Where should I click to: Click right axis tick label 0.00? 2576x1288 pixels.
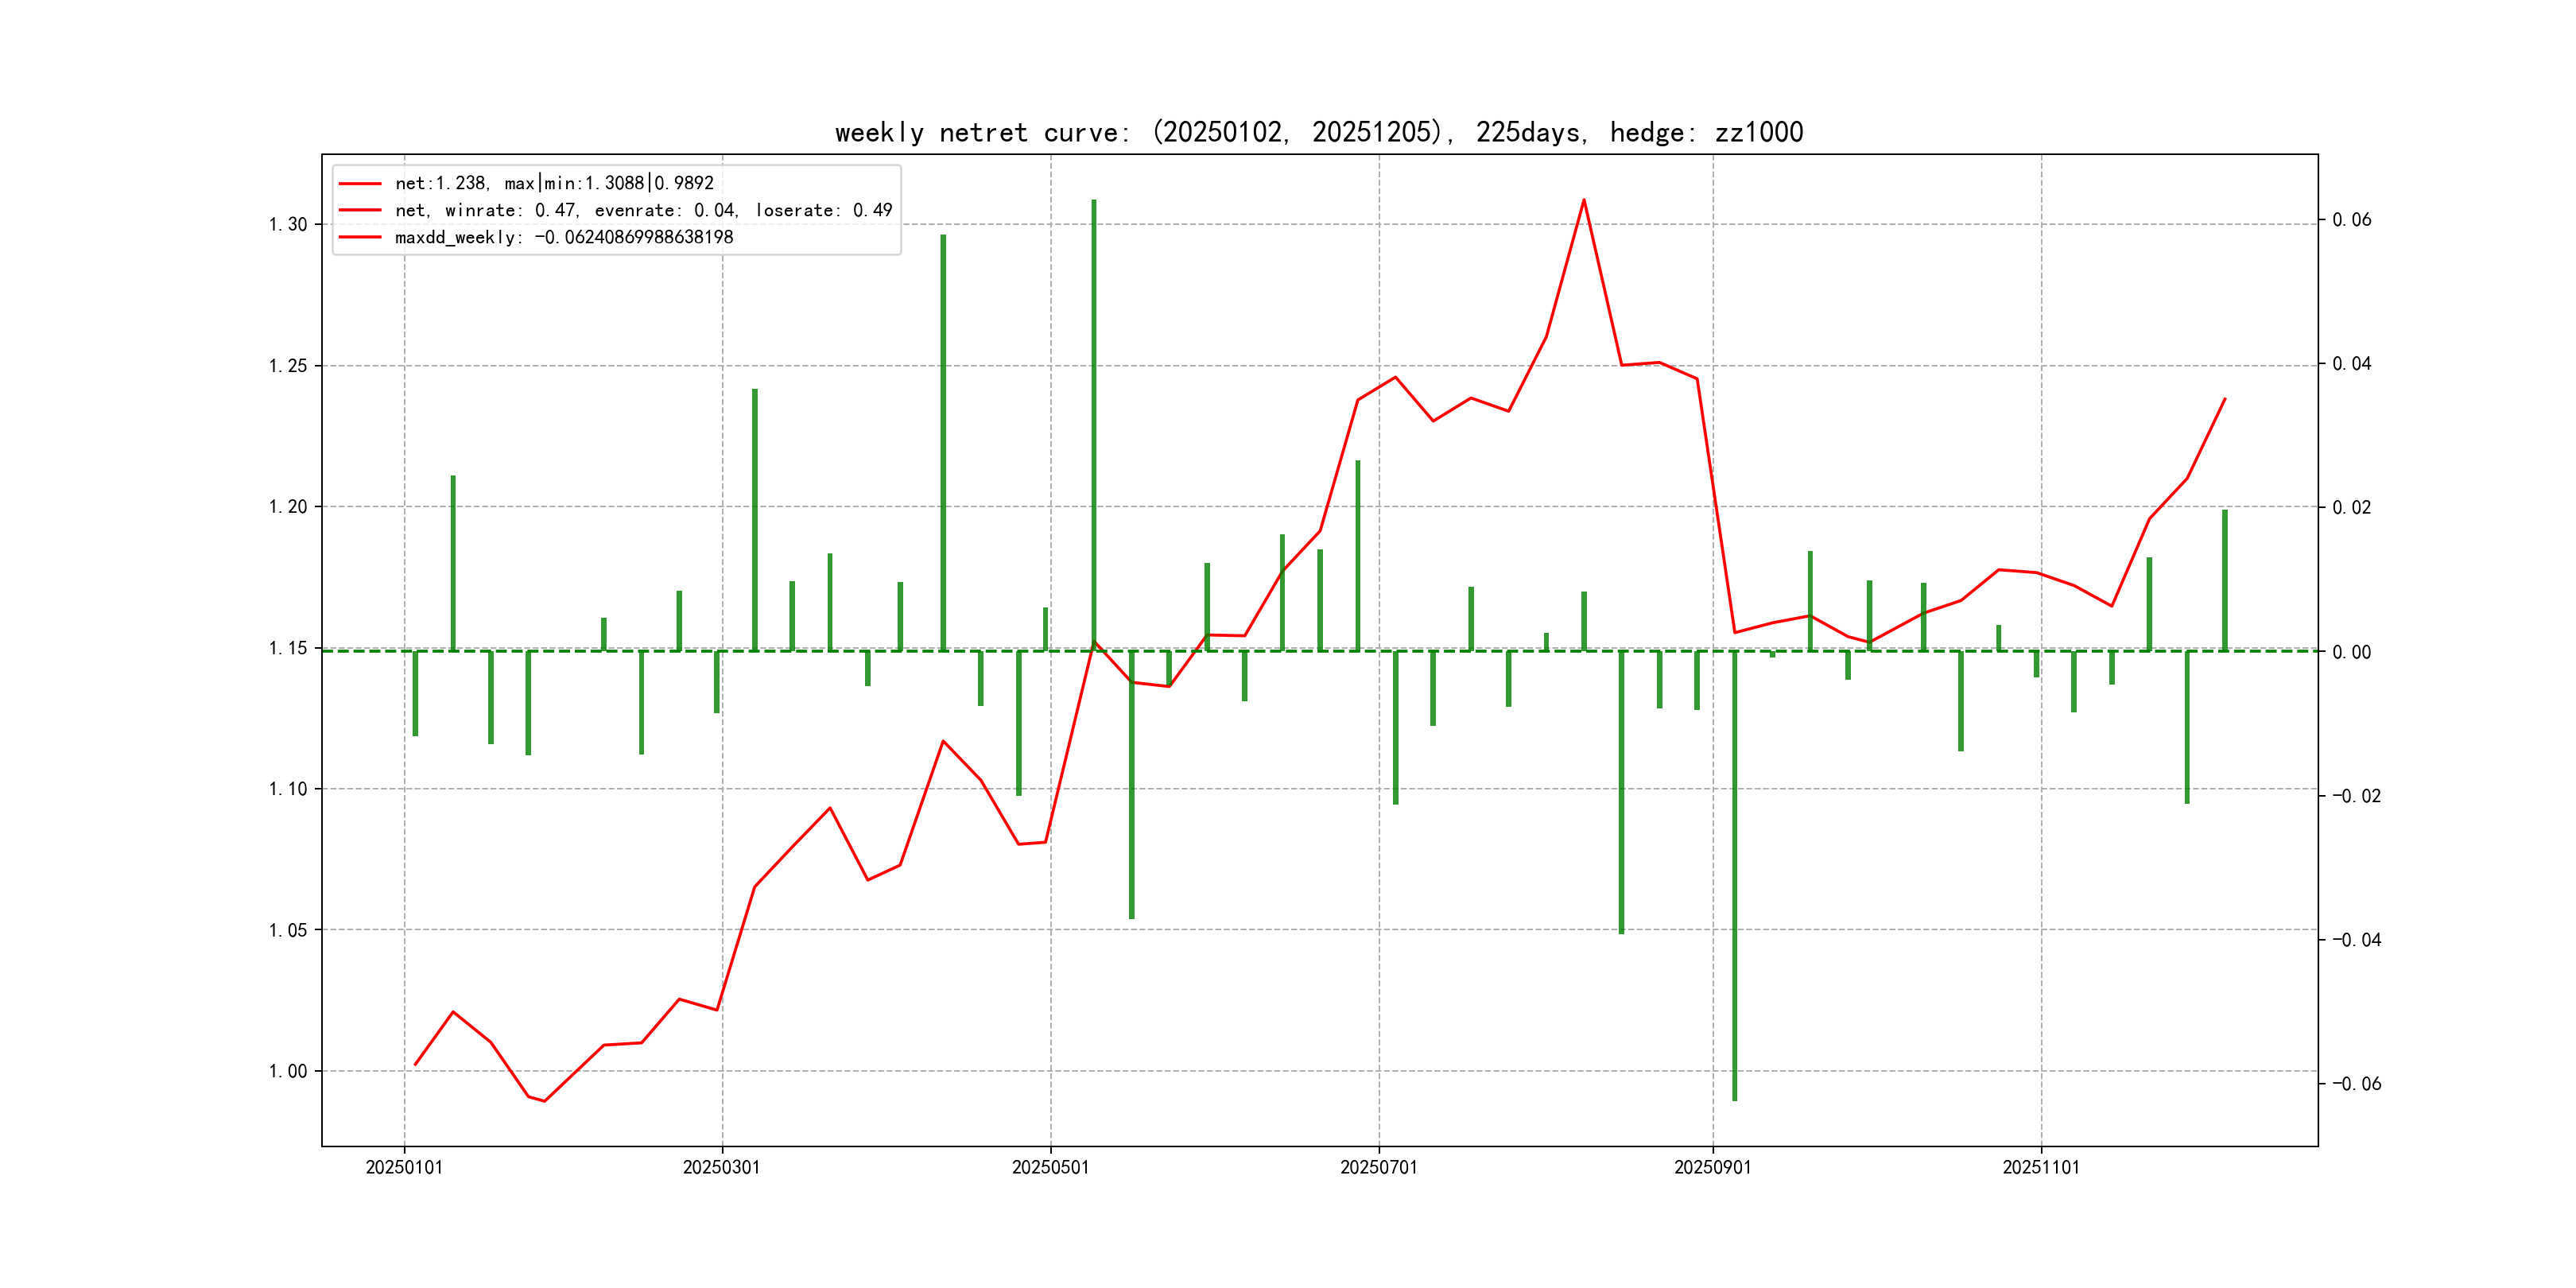[x=2351, y=652]
